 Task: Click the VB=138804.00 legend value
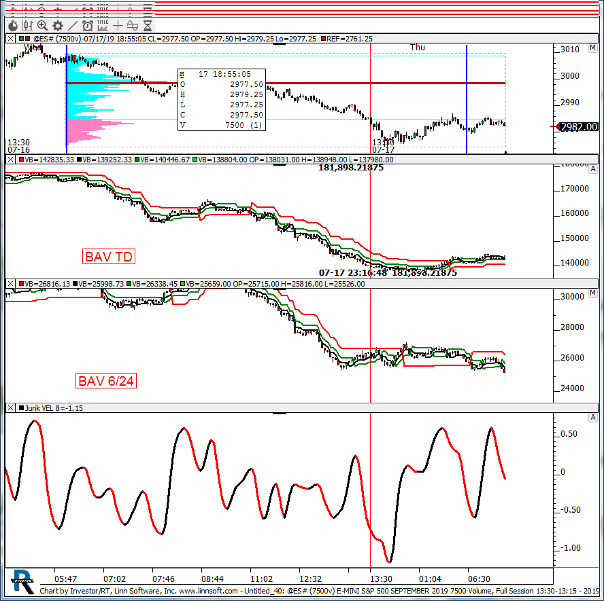[222, 160]
